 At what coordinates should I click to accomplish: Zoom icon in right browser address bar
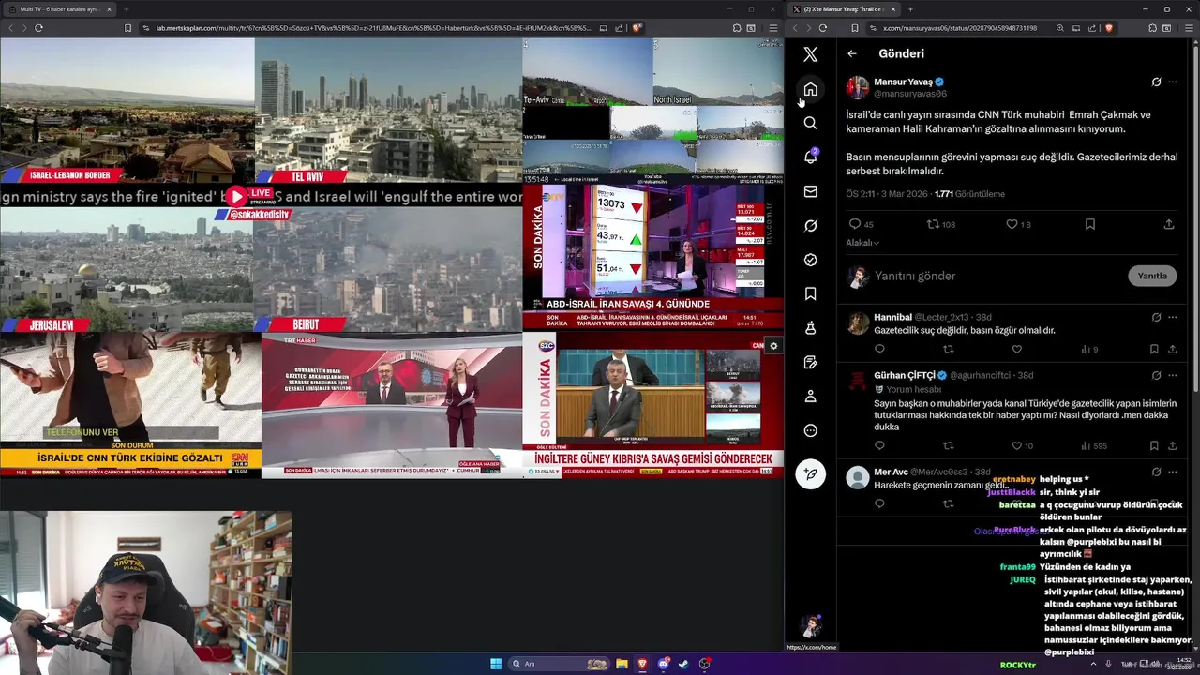(x=1060, y=28)
